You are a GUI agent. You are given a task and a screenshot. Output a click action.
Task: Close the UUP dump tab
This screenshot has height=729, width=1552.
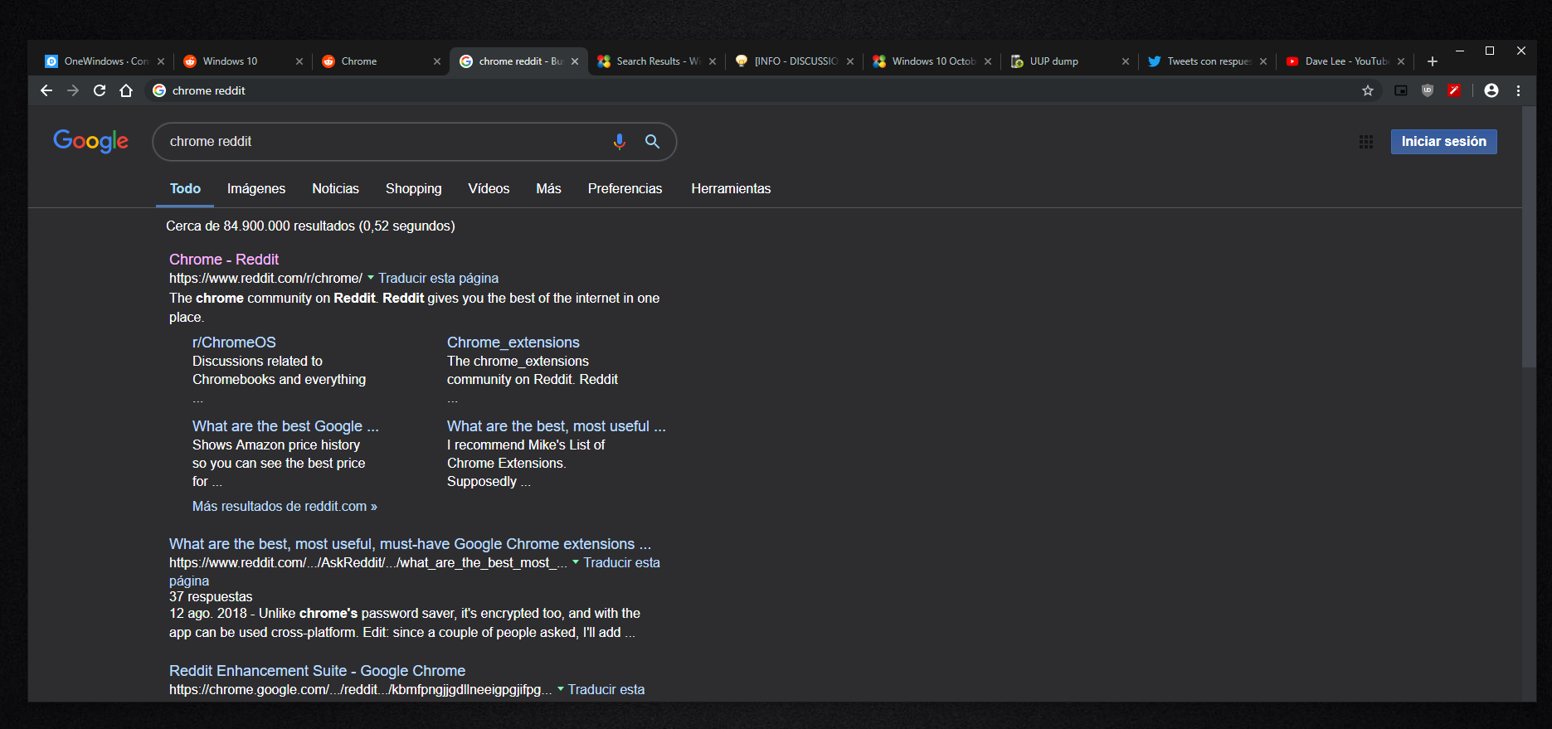[x=1126, y=61]
